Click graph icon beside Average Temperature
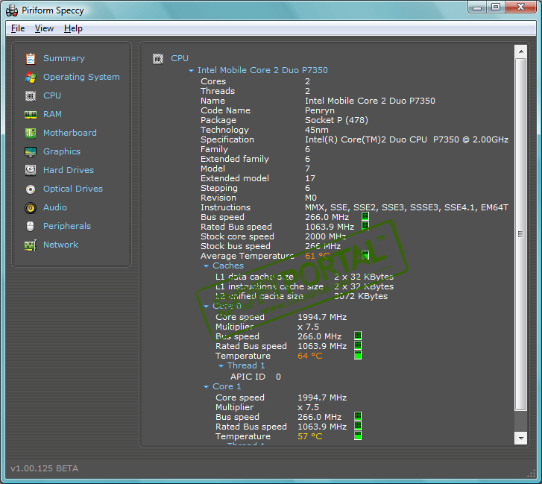 point(365,255)
